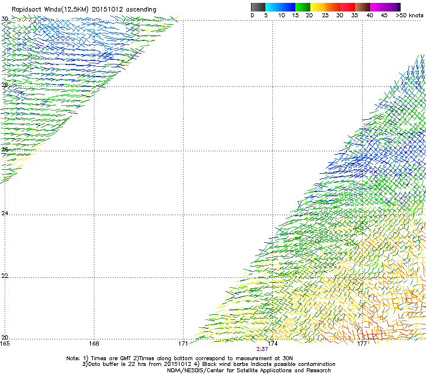Image resolution: width=426 pixels, height=374 pixels.
Task: Select the magenta 40-45 knots legend swatch
Action: 378,7
